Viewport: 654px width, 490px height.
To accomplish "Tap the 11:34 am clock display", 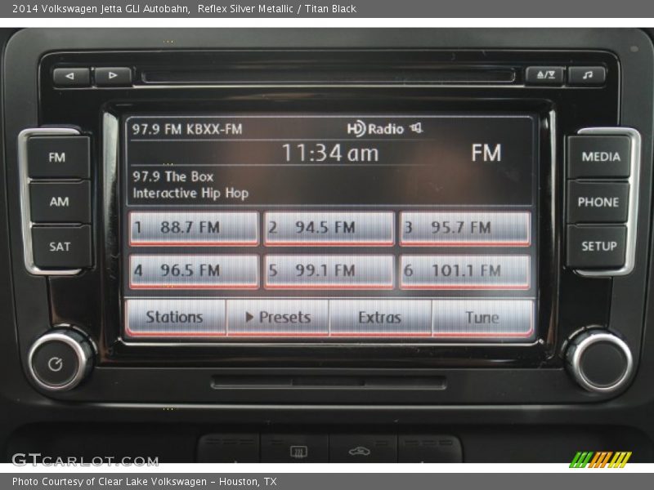I will [x=330, y=153].
